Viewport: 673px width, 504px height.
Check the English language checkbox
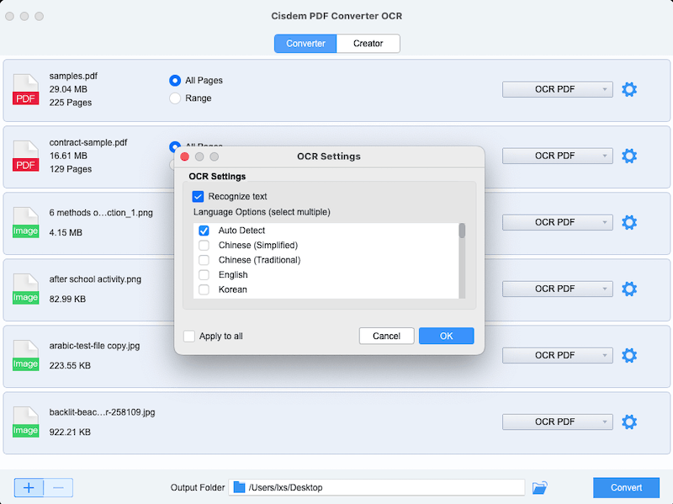click(204, 275)
